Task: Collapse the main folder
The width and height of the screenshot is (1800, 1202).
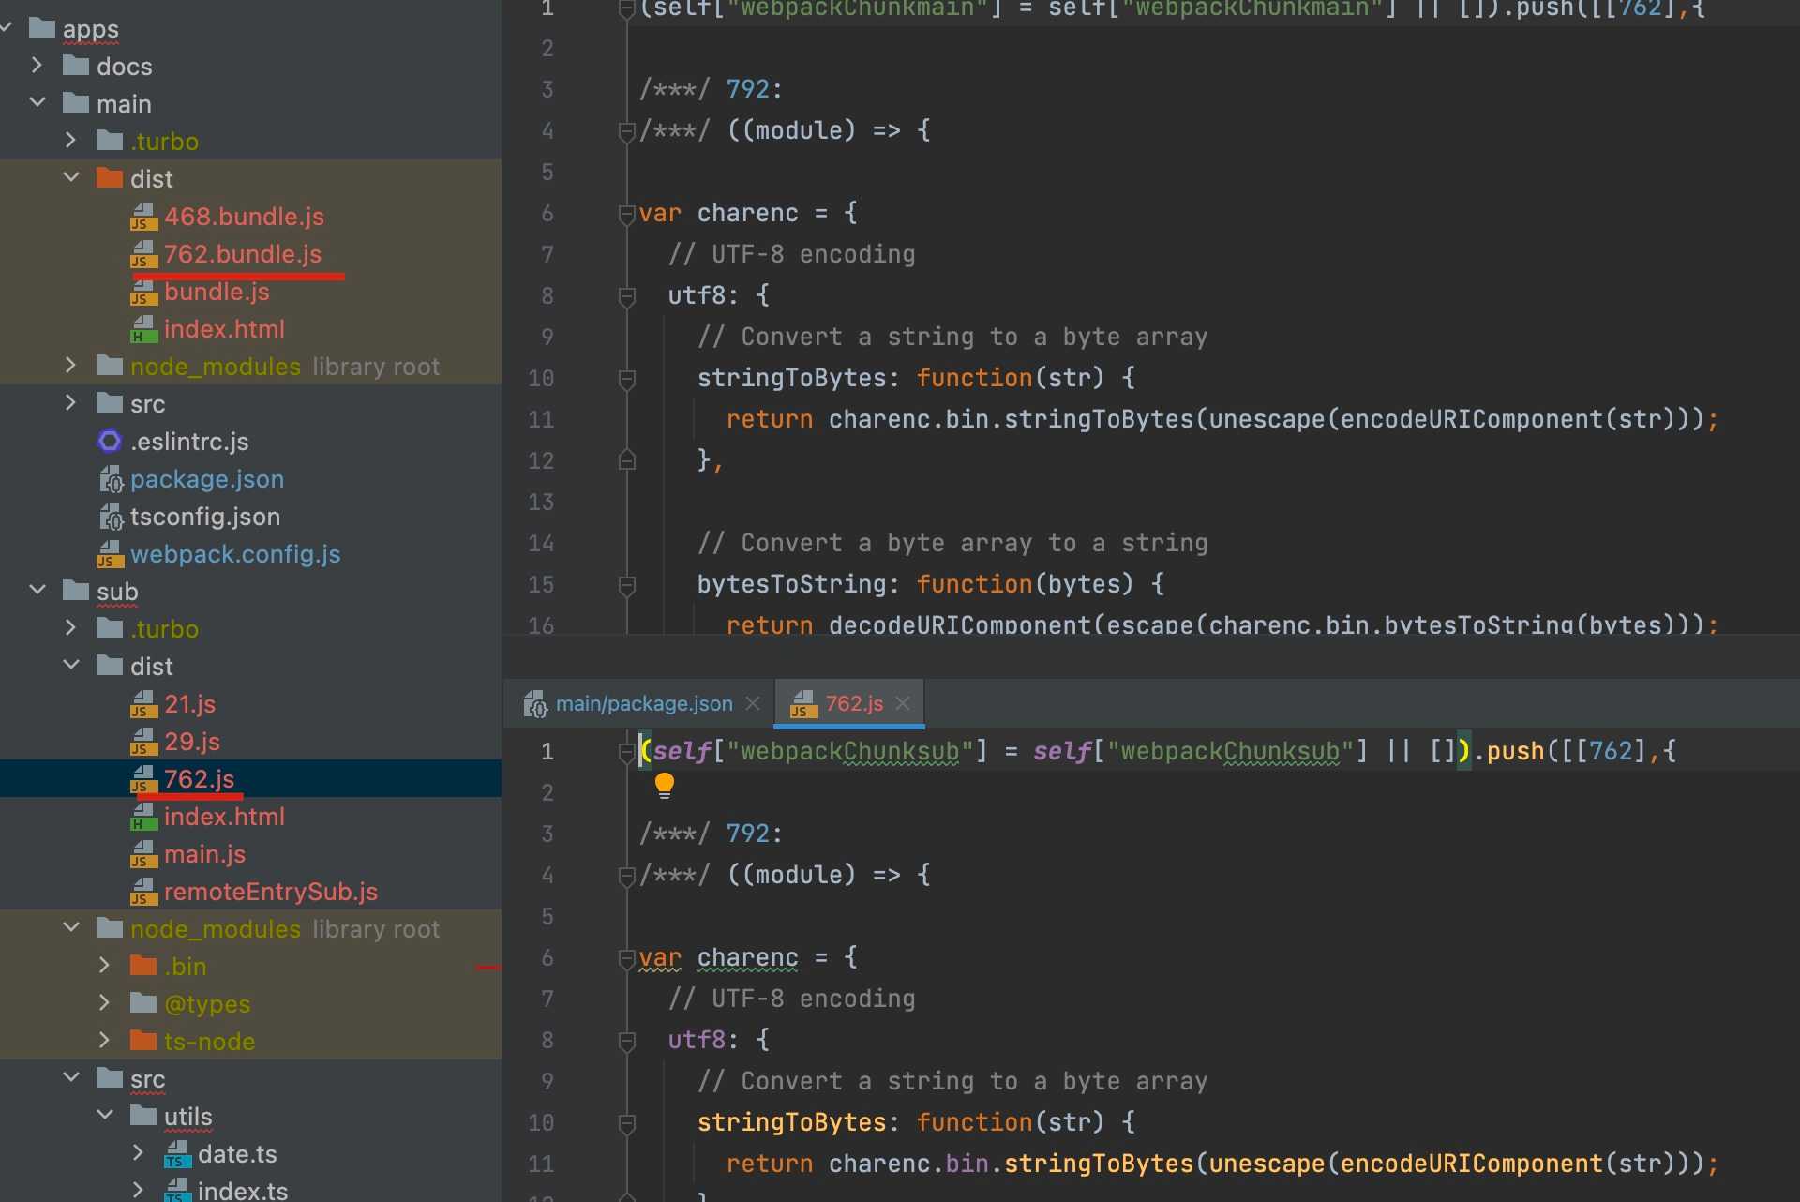Action: [37, 102]
